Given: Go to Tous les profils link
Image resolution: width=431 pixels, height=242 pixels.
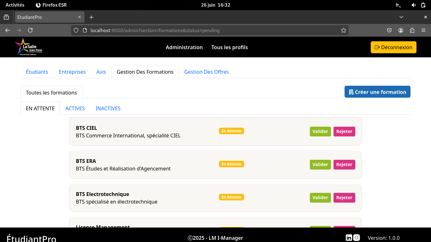Looking at the screenshot, I should pyautogui.click(x=229, y=47).
